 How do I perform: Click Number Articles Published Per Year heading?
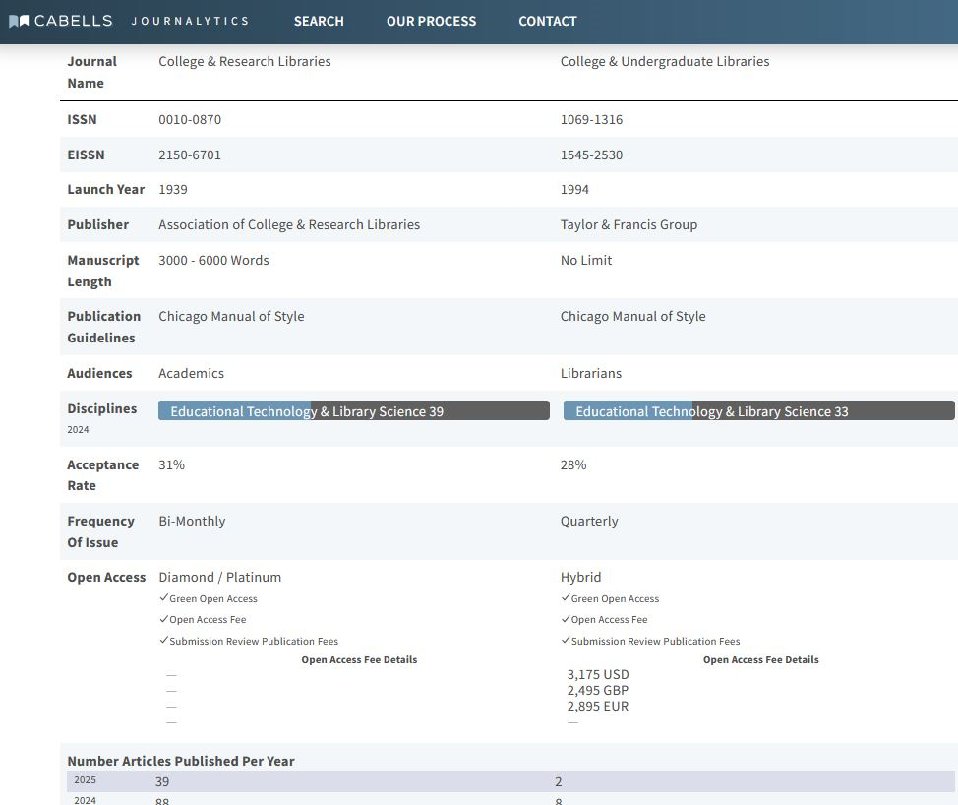tap(181, 761)
